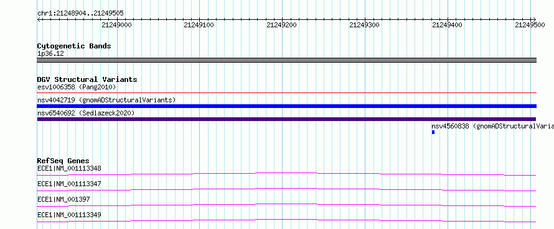
Task: Click the red esv1006358 variant line
Action: [286, 92]
